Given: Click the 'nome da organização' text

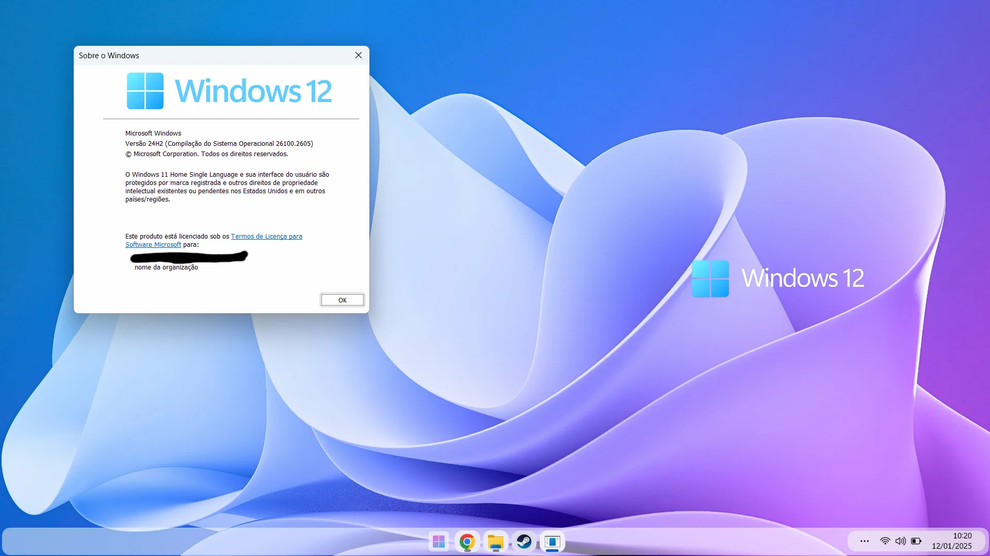Looking at the screenshot, I should click(166, 267).
